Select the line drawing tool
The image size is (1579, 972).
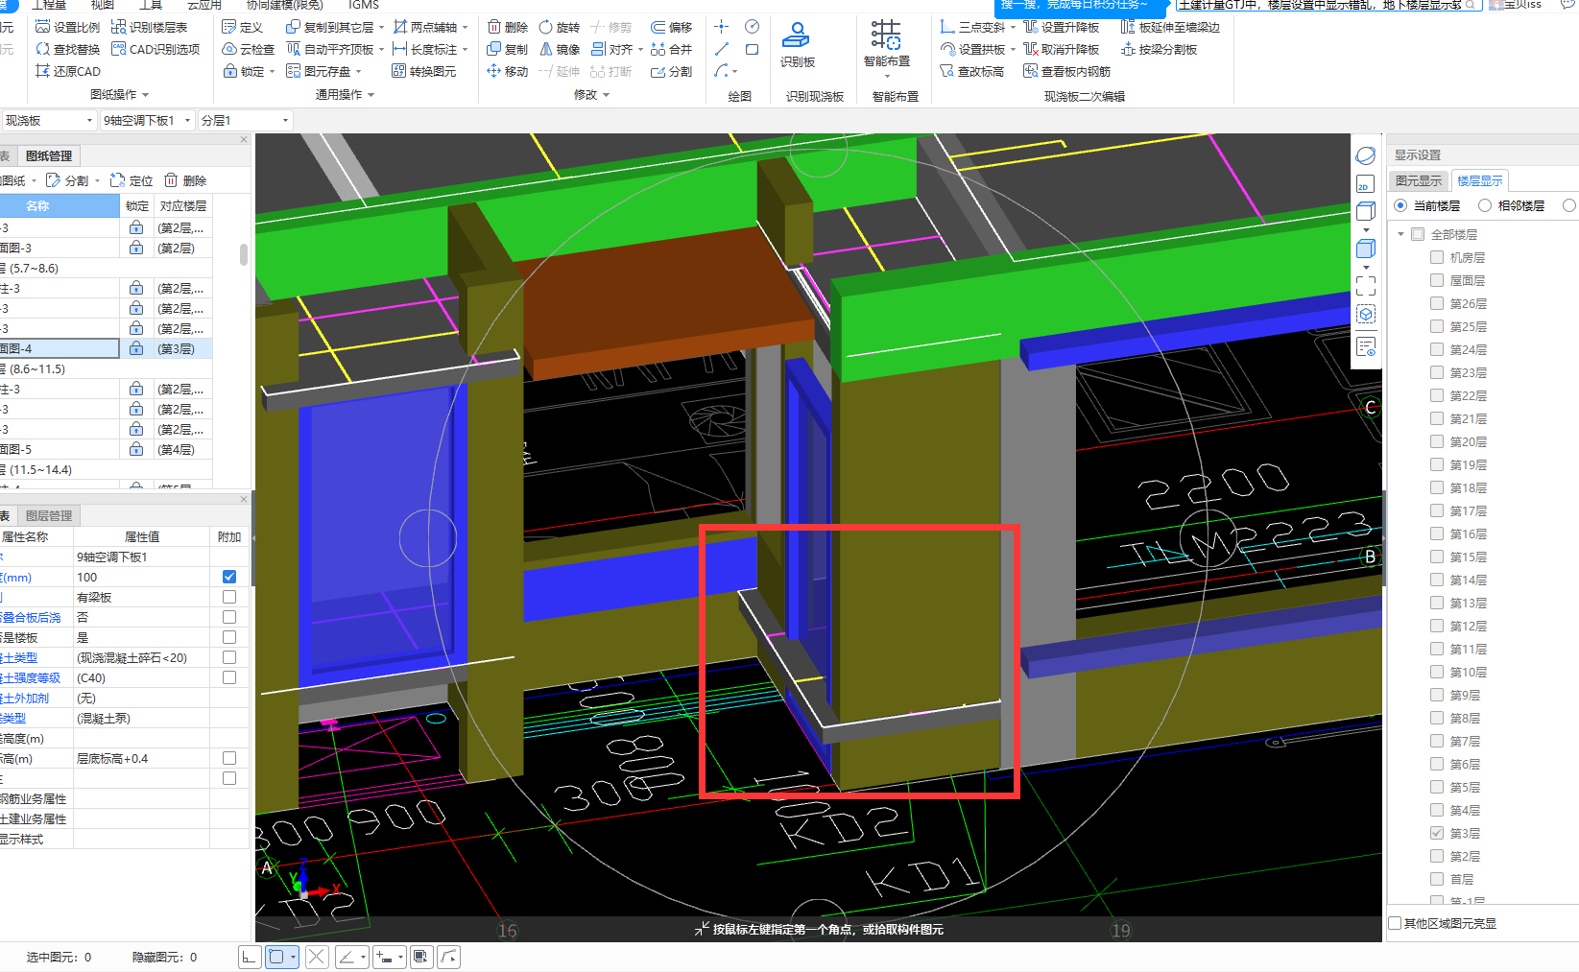click(722, 49)
